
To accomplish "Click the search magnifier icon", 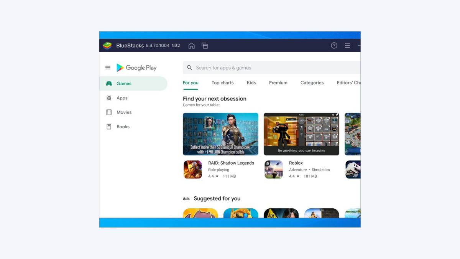I will pyautogui.click(x=189, y=68).
